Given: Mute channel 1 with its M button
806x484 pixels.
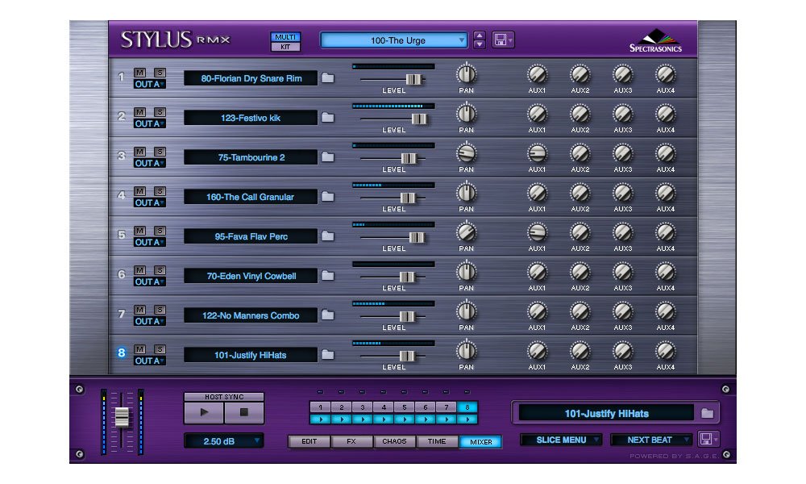Looking at the screenshot, I should pyautogui.click(x=141, y=72).
